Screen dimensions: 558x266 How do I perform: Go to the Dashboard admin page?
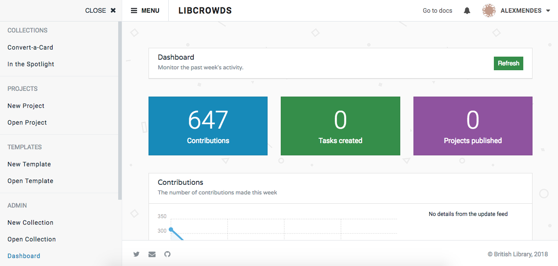24,255
